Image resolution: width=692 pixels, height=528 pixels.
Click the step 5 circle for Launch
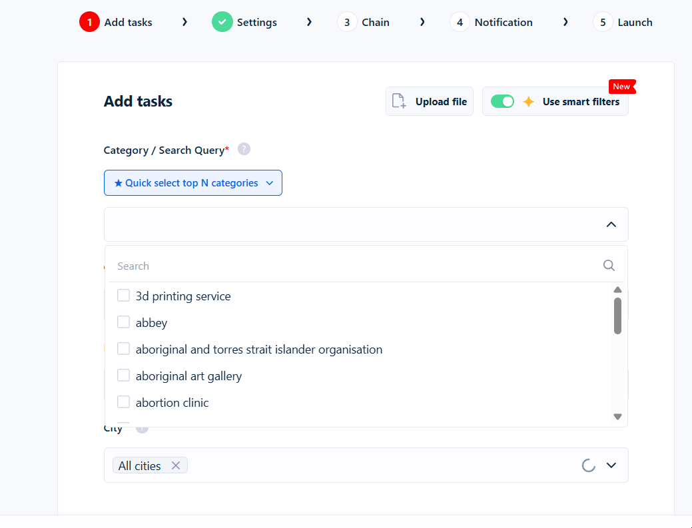[x=603, y=22]
